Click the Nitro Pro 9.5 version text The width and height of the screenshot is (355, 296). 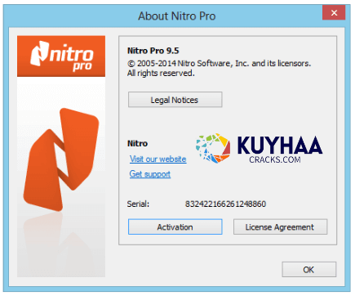153,51
